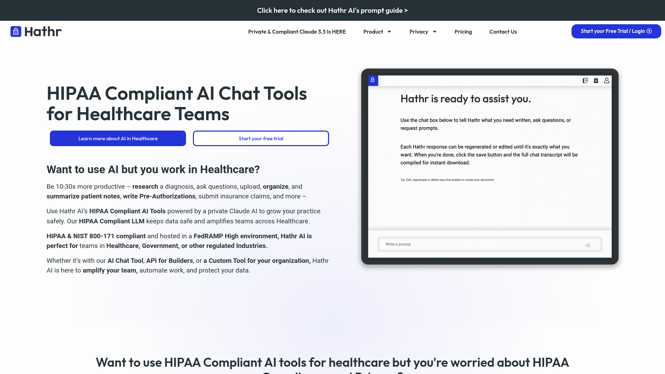Screen dimensions: 665x374
Task: Expand the Product dropdown menu
Action: tap(377, 31)
